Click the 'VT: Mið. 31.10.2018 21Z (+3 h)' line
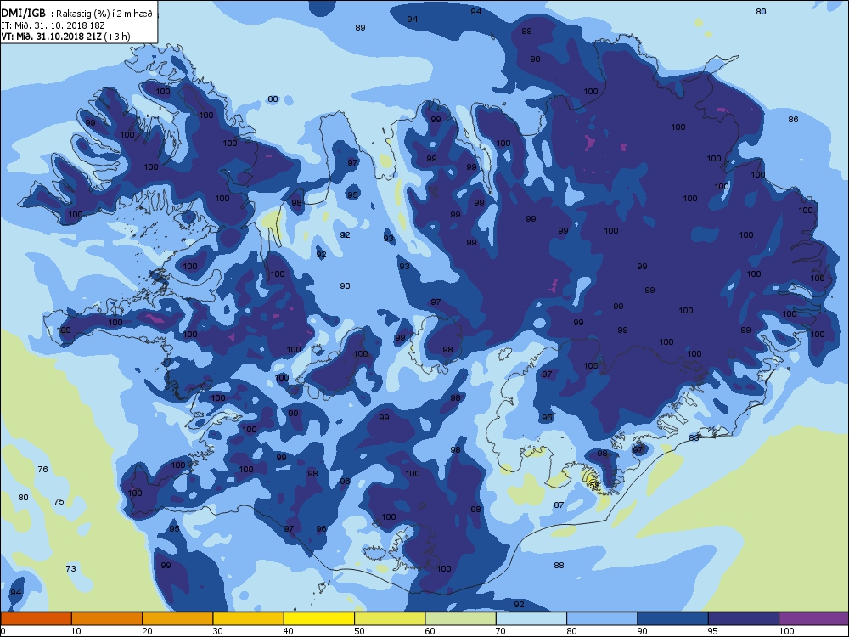This screenshot has width=849, height=637. pyautogui.click(x=65, y=37)
